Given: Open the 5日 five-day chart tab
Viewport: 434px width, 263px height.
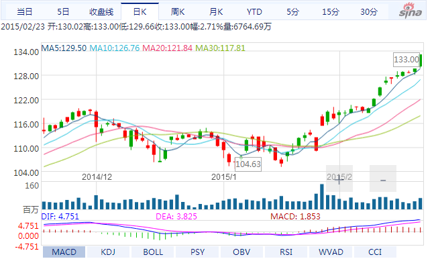Looking at the screenshot, I should (x=63, y=12).
